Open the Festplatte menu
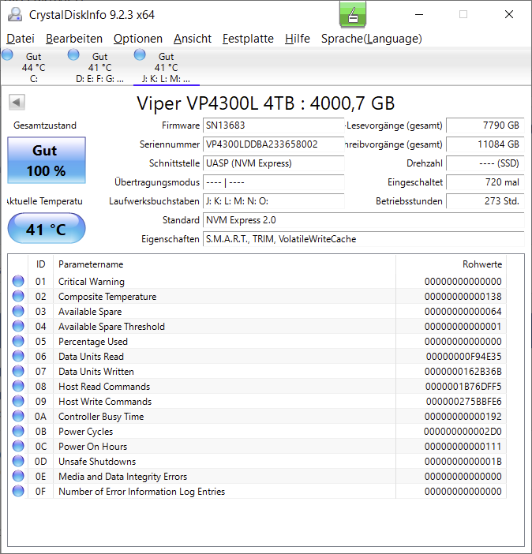The width and height of the screenshot is (532, 554). [248, 39]
